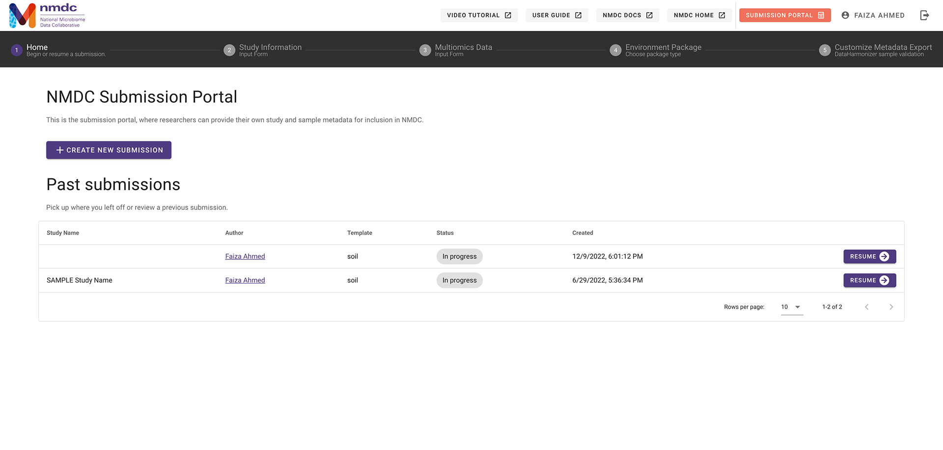
Task: Open Faiza Ahmed link in 12/9/2022 row
Action: (245, 256)
